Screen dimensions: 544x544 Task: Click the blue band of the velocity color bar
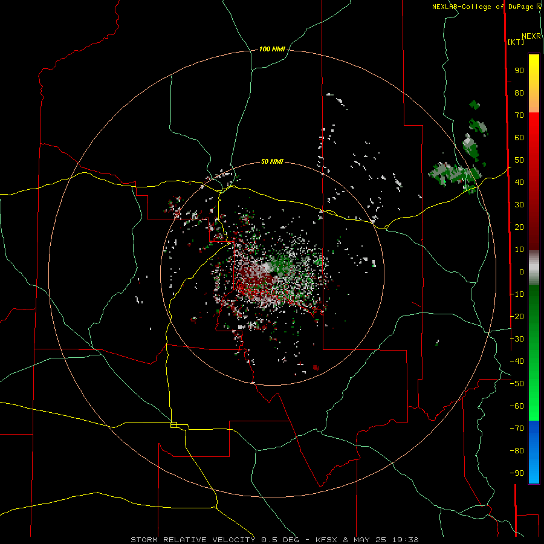click(x=534, y=451)
